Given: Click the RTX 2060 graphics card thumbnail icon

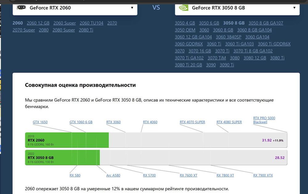Looking at the screenshot, I should (x=21, y=7).
